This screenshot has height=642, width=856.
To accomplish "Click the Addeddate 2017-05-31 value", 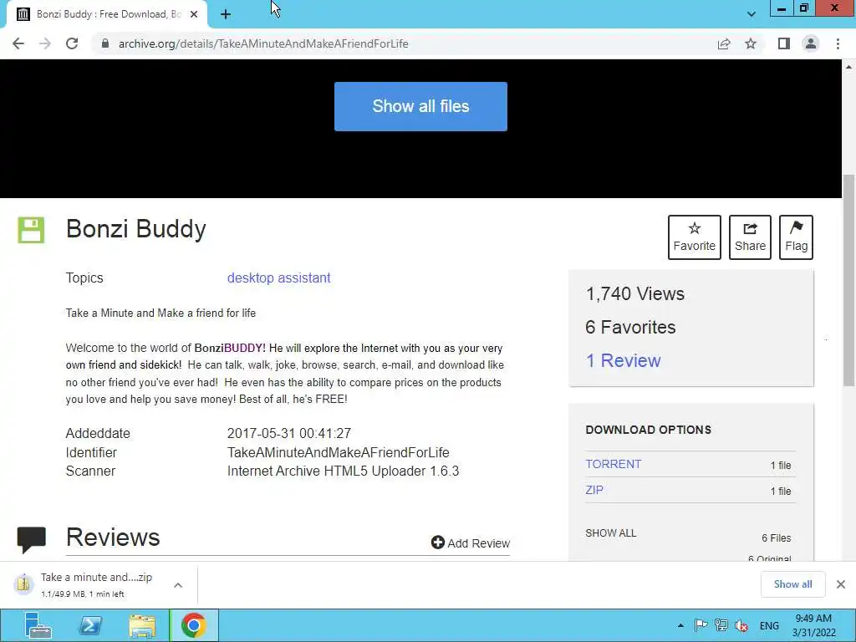I will [288, 434].
